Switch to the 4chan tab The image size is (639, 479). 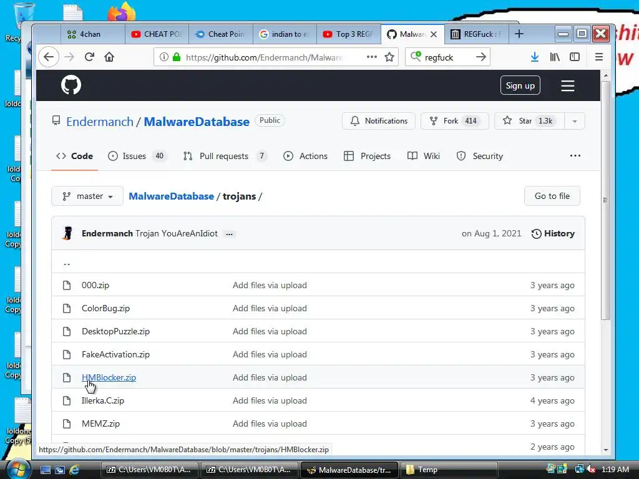[93, 34]
